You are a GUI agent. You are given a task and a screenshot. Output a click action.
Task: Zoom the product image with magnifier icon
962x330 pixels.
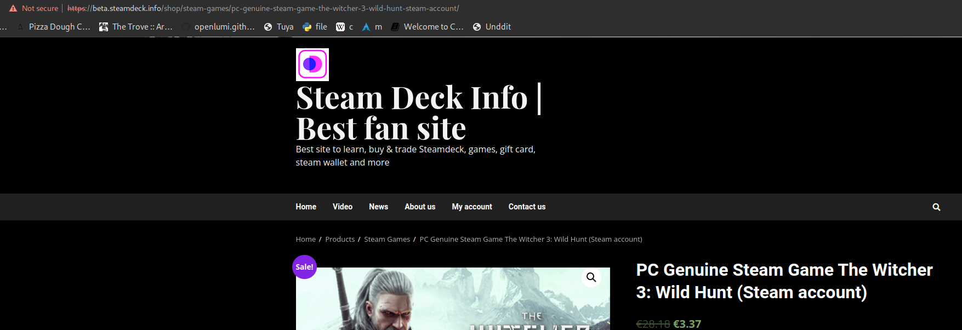(591, 277)
